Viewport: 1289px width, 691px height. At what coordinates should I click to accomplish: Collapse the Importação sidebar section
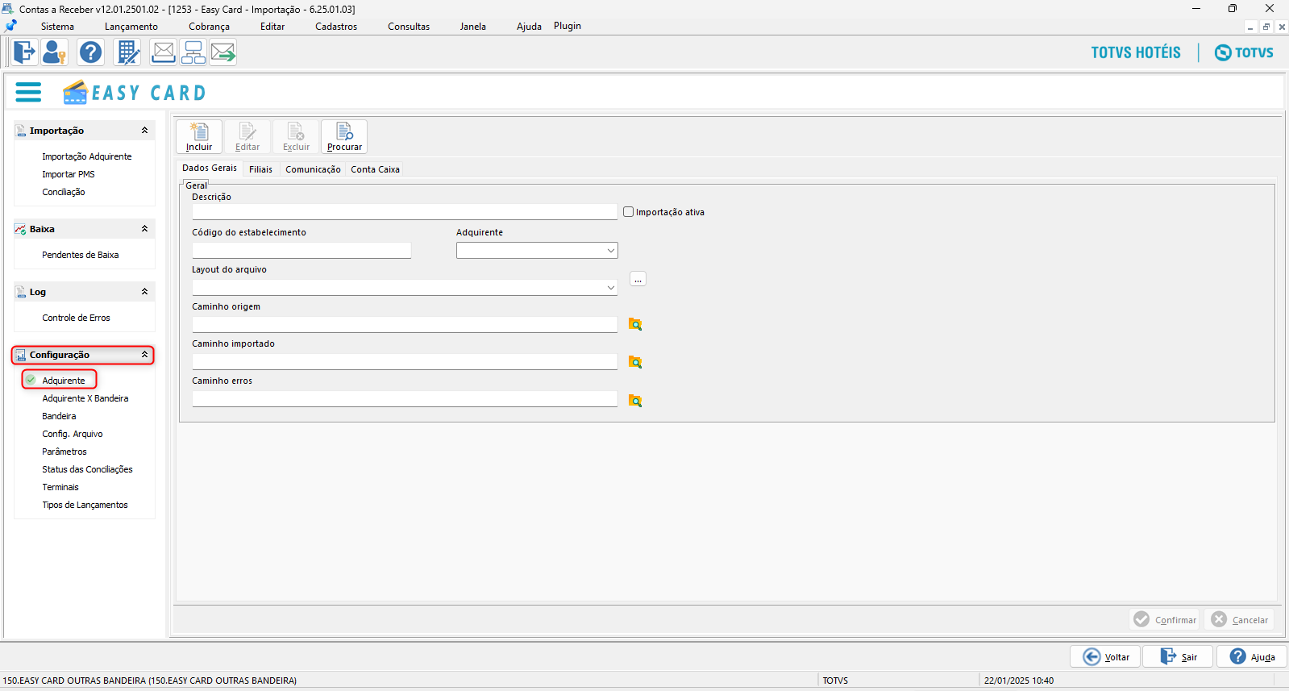click(x=145, y=130)
